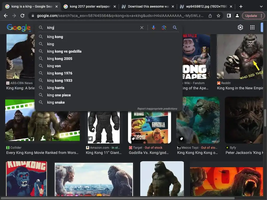Screen dimensions: 267x200
Task: Open the Mezco Toyz Kong figure image
Action: point(198,120)
